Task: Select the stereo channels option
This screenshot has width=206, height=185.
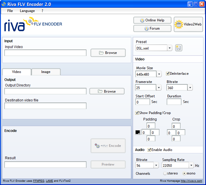Action: click(x=165, y=173)
